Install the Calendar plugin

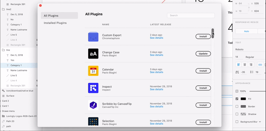click(203, 71)
